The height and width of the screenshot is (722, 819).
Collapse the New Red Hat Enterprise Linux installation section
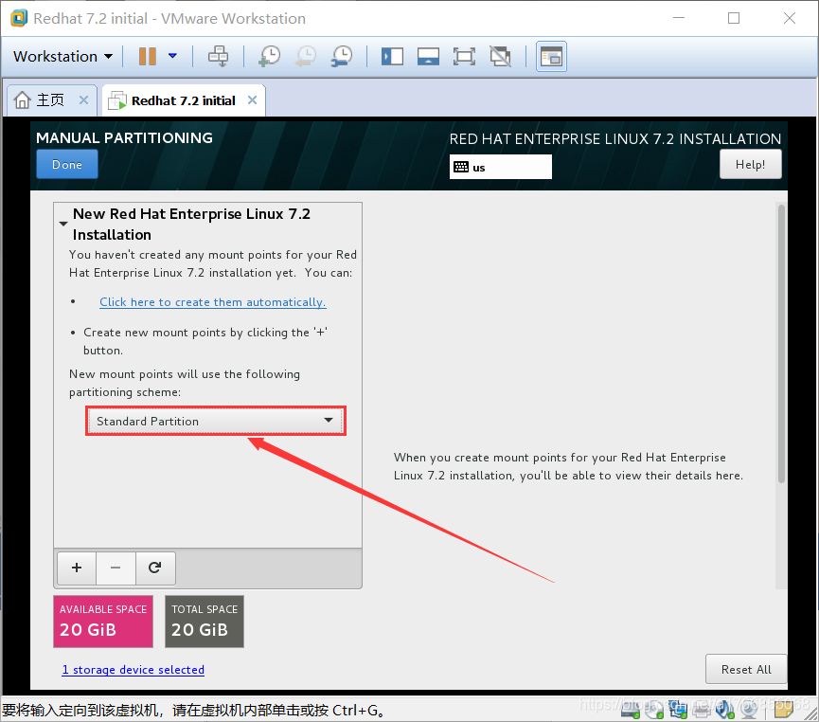coord(63,224)
